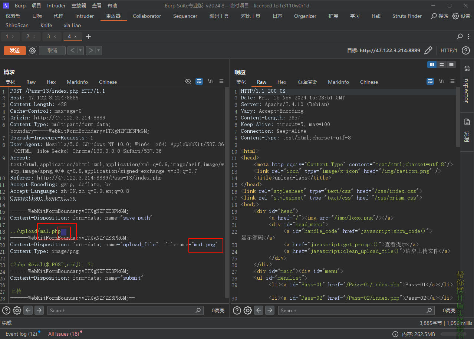Search the Repeater tabs magnifier icon
The height and width of the screenshot is (339, 474).
(x=460, y=36)
